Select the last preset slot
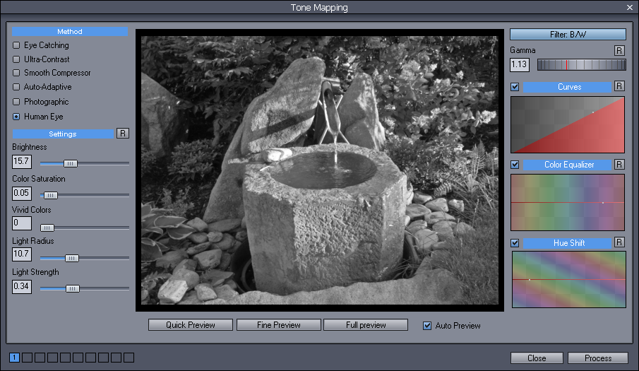 (129, 358)
